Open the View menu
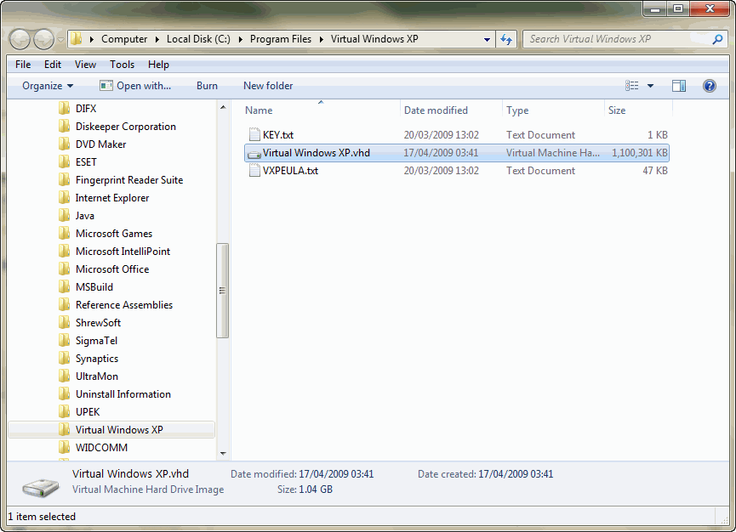The width and height of the screenshot is (736, 532). [x=85, y=65]
